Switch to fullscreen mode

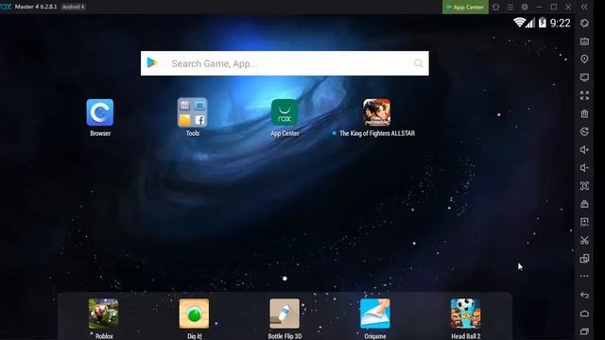[584, 95]
